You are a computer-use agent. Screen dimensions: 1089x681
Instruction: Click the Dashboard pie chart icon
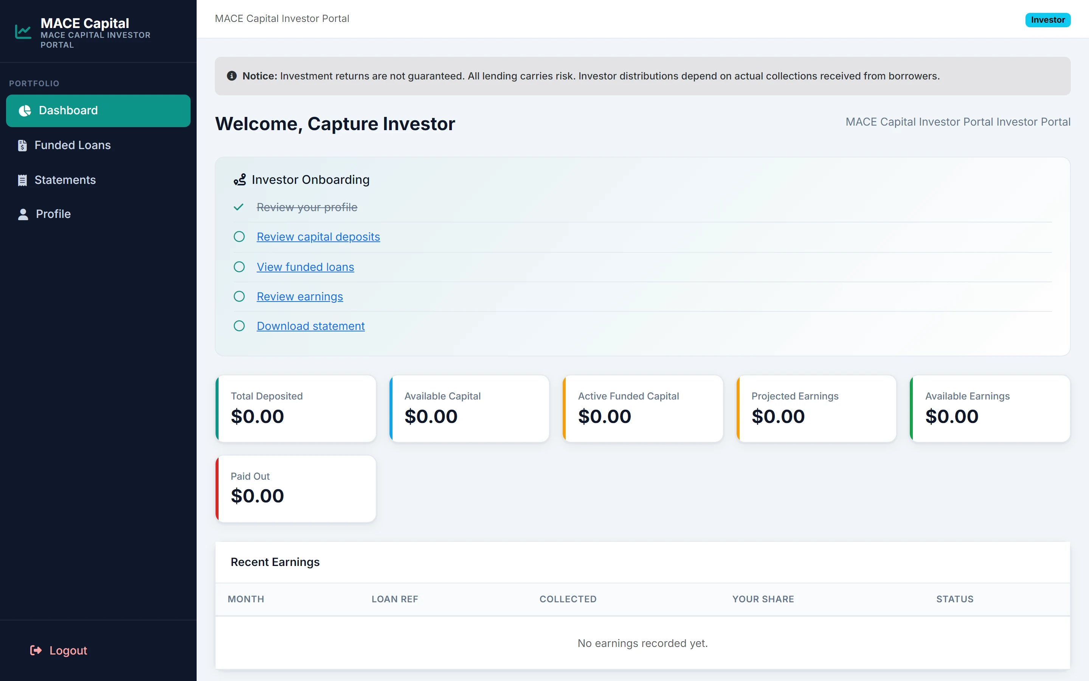click(x=25, y=111)
